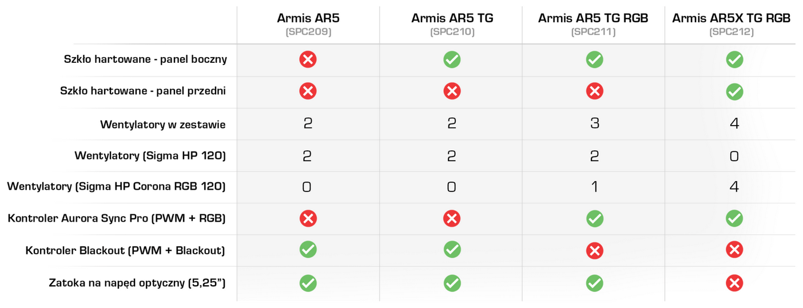Click the red cross for AR5X TG RGB Blackout controller
Image resolution: width=803 pixels, height=308 pixels.
coord(734,250)
